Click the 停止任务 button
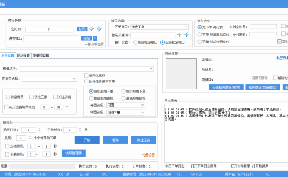Viewport: 288px width, 177px height. (x=144, y=140)
